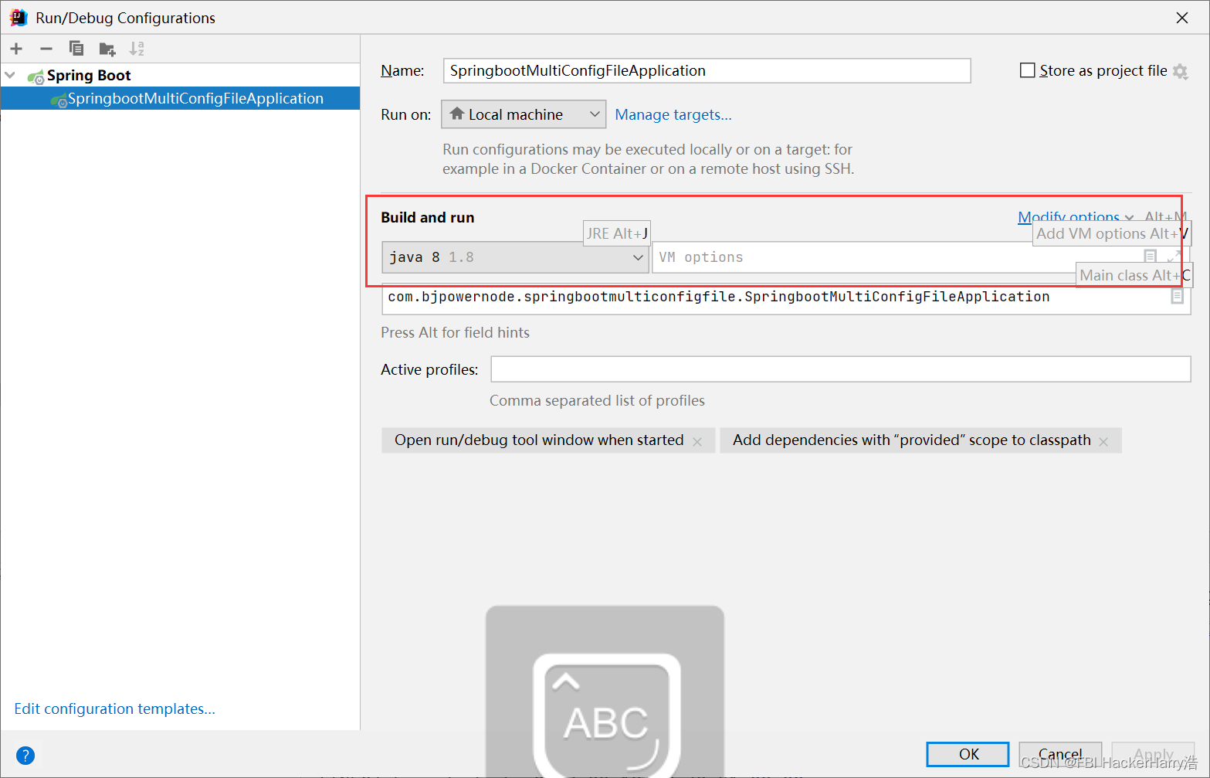This screenshot has height=778, width=1210.
Task: Click the 'Build and run' heading
Action: pyautogui.click(x=427, y=217)
